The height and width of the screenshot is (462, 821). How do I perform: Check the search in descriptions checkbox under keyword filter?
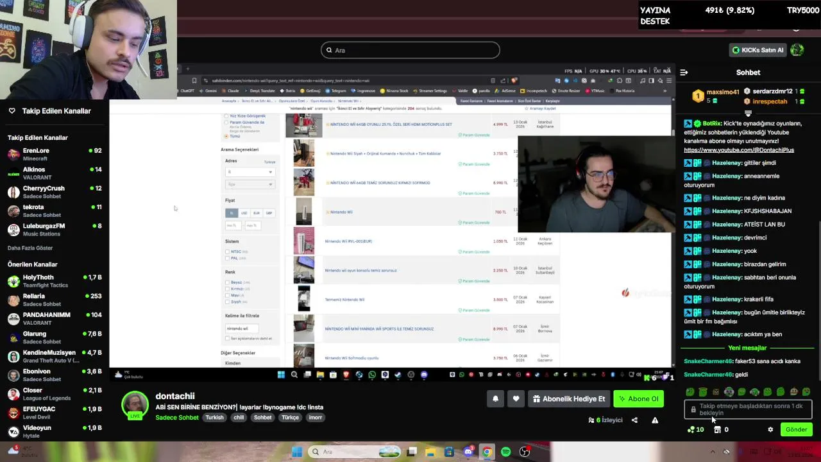(x=227, y=338)
